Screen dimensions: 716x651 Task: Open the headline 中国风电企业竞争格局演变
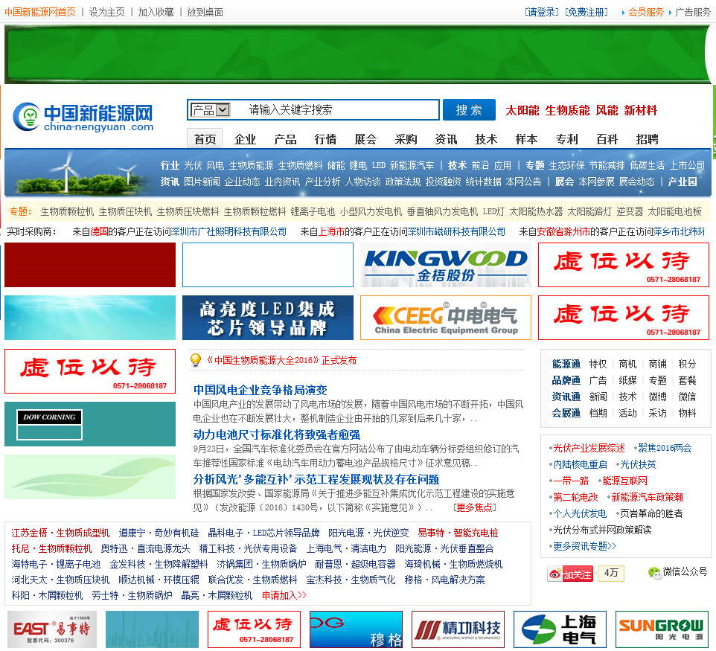pyautogui.click(x=260, y=390)
